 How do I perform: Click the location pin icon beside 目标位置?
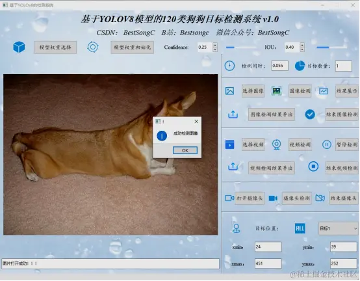pos(237,228)
